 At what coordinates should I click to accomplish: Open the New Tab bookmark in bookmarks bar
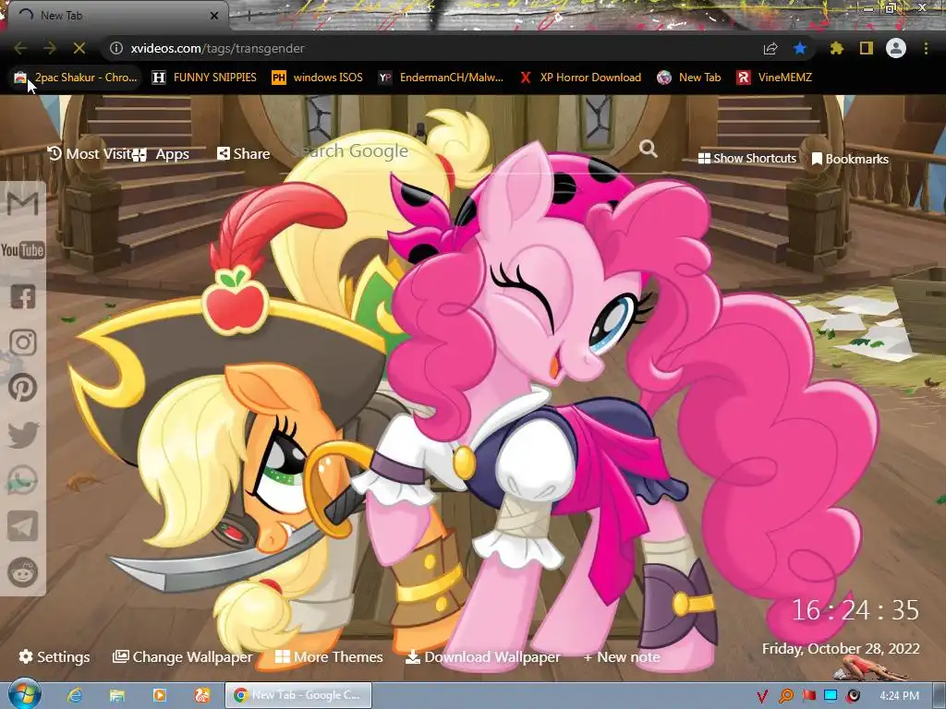click(x=689, y=78)
